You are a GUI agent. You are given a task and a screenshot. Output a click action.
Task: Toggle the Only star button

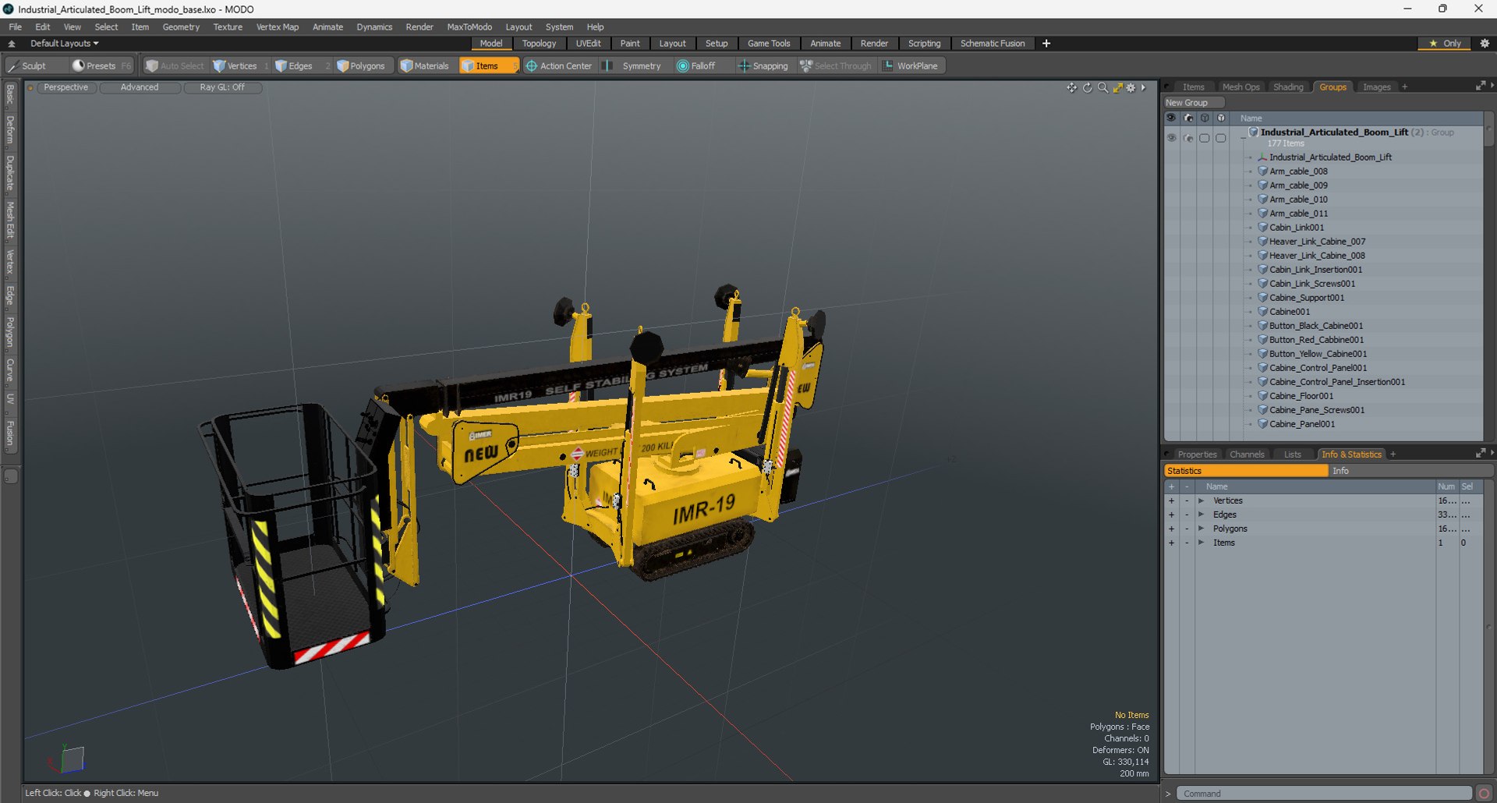coord(1445,44)
